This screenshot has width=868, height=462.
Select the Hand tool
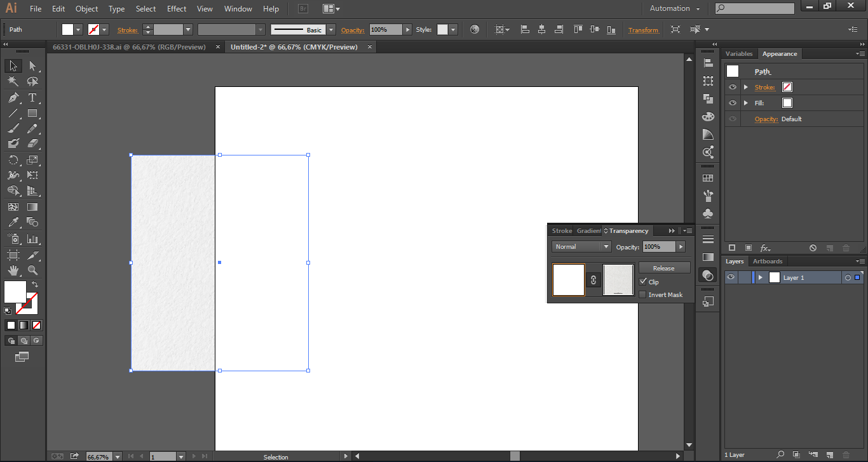[13, 271]
